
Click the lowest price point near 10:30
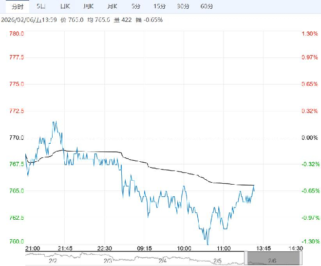(208, 244)
